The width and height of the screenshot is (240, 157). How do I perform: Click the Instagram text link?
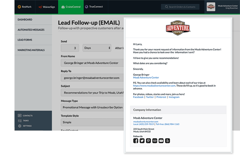click(174, 97)
